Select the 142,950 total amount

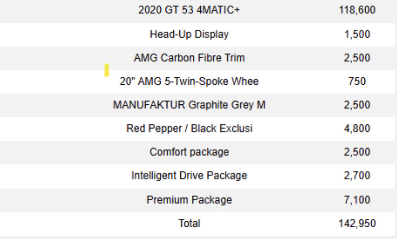pyautogui.click(x=357, y=223)
